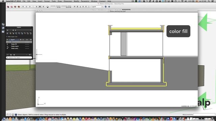The height and width of the screenshot is (121, 216).
Task: Toggle visibility of the Skalp-poly layer
Action: [7, 48]
